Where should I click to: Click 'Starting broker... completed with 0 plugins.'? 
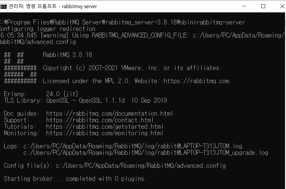point(75,179)
